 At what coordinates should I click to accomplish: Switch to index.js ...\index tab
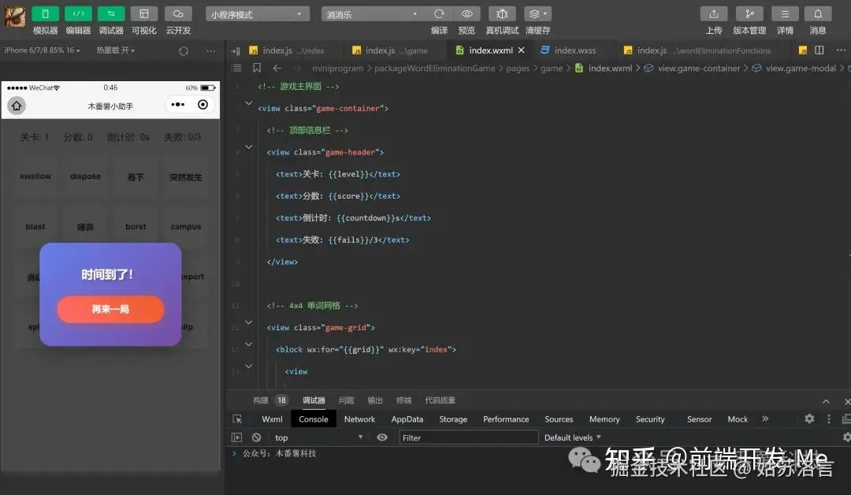(x=287, y=50)
